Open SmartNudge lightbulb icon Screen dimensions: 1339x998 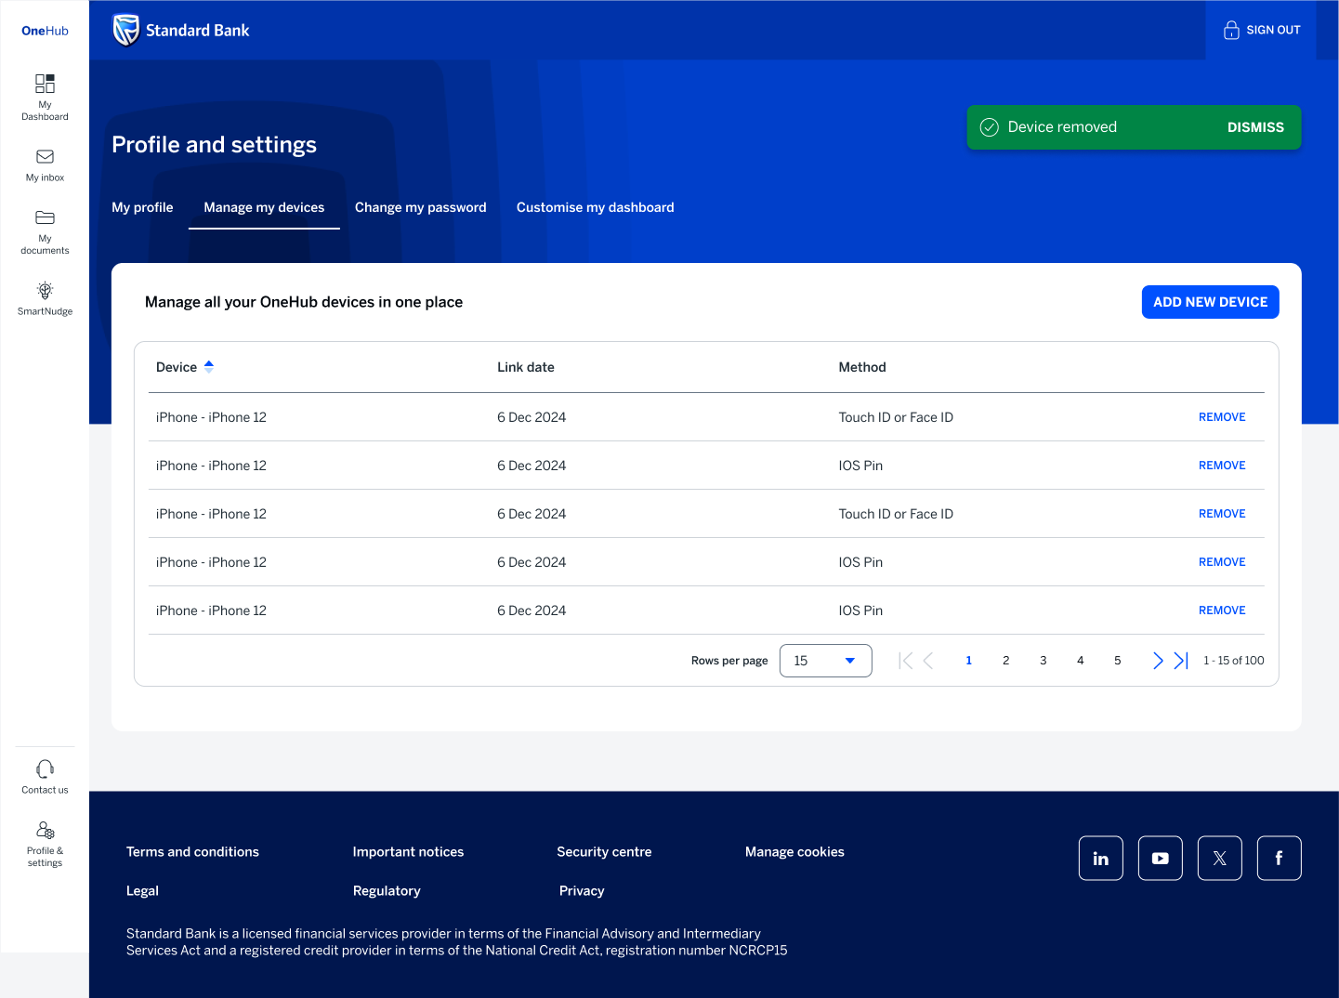[x=45, y=291]
